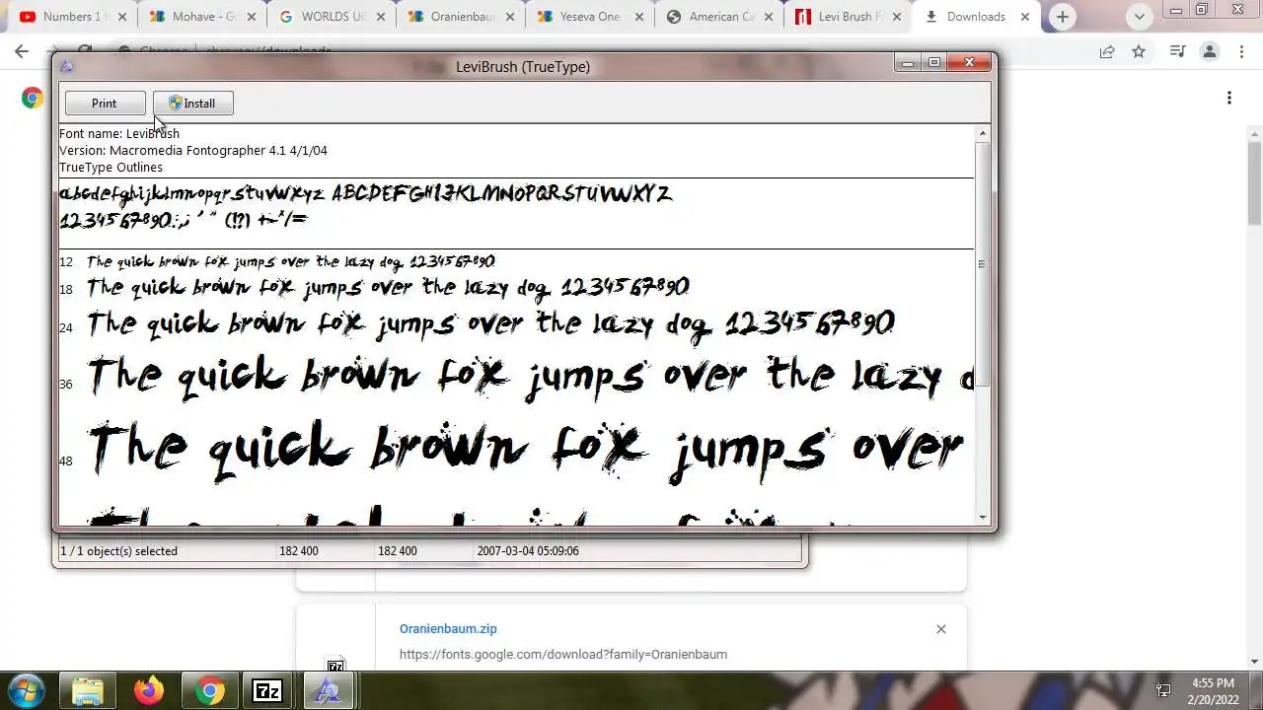The height and width of the screenshot is (710, 1263).
Task: Click Chrome page scrollbar down arrow
Action: (x=1254, y=662)
